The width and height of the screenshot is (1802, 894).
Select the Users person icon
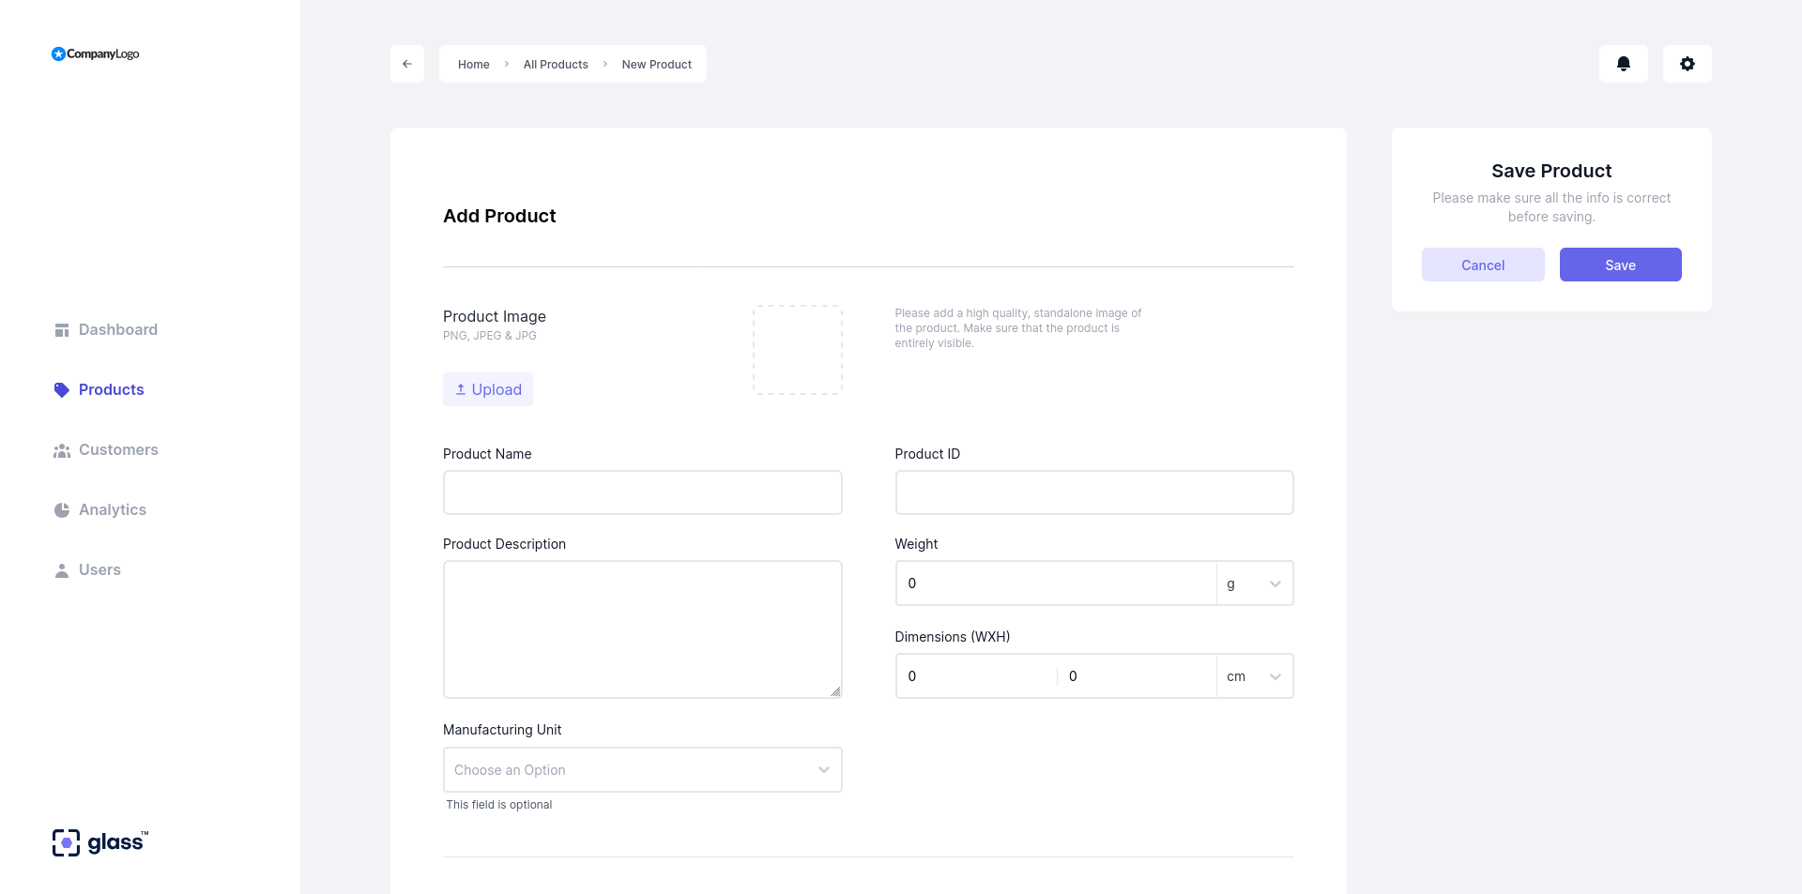62,569
